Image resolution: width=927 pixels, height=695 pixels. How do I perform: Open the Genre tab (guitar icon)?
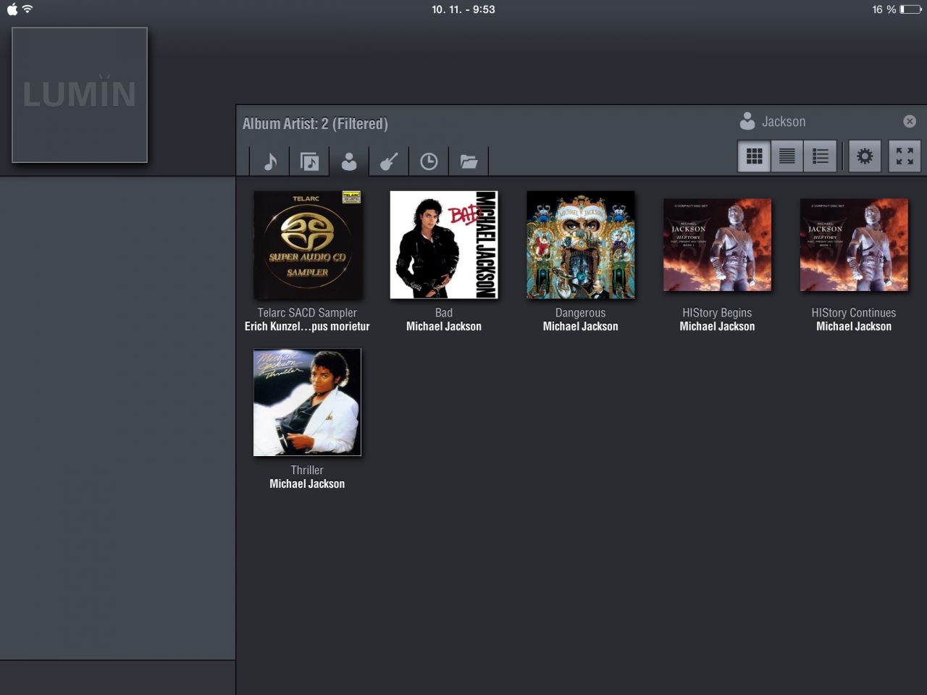click(389, 161)
